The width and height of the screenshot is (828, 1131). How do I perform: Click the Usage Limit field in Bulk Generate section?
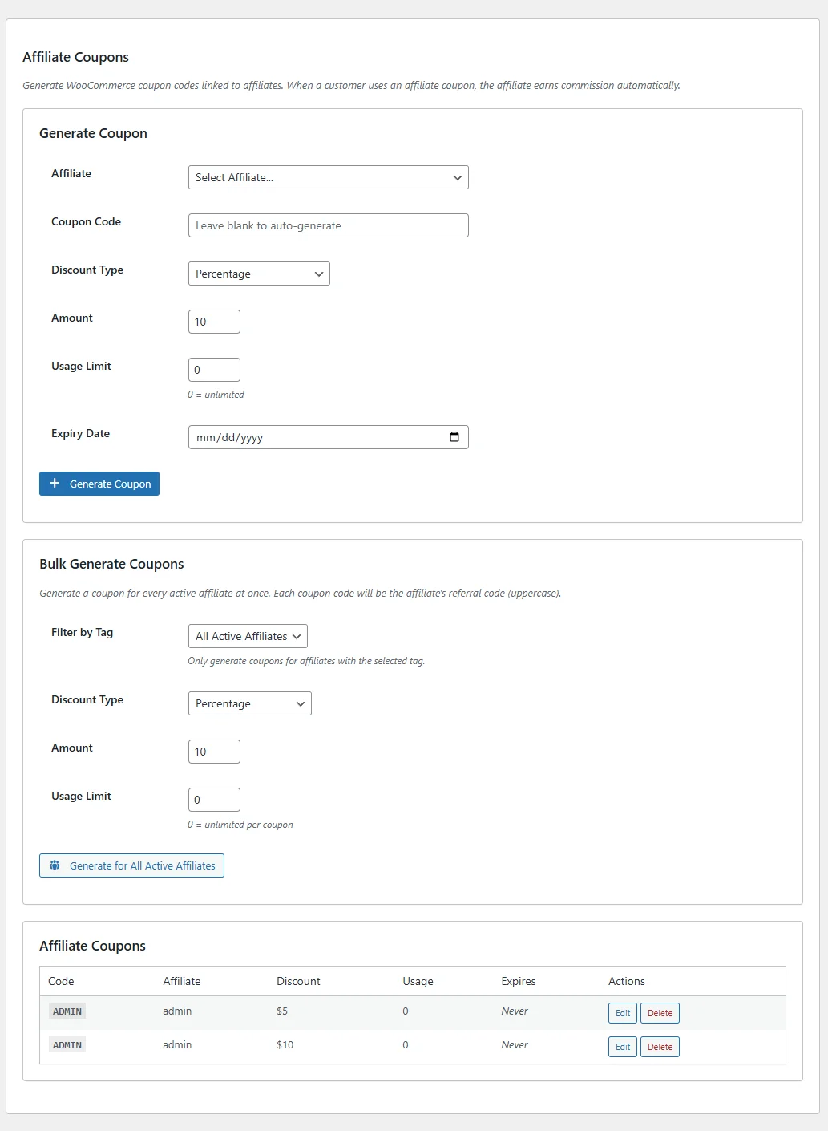pos(213,799)
